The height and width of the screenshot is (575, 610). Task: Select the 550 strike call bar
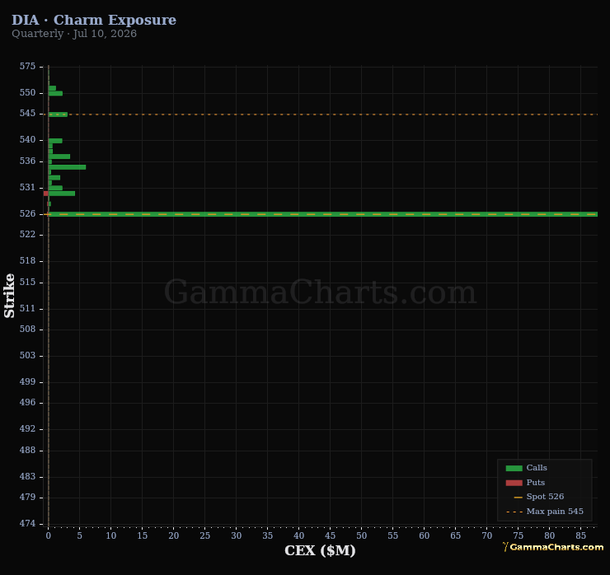(x=55, y=93)
